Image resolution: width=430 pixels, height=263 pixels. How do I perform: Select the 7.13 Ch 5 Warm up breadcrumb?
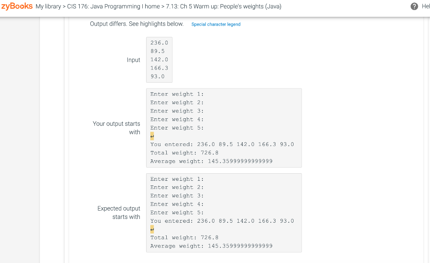(x=223, y=6)
